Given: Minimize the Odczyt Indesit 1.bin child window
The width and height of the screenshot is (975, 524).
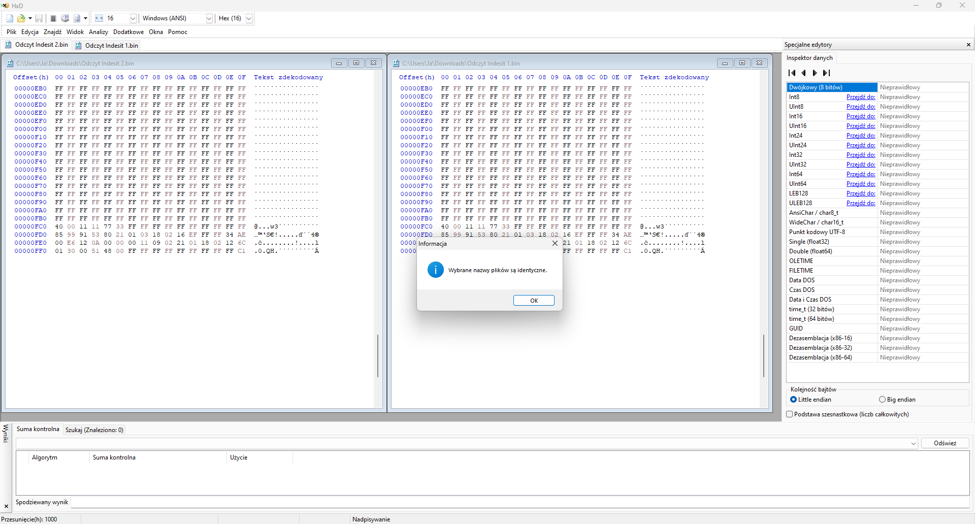Looking at the screenshot, I should [x=725, y=63].
